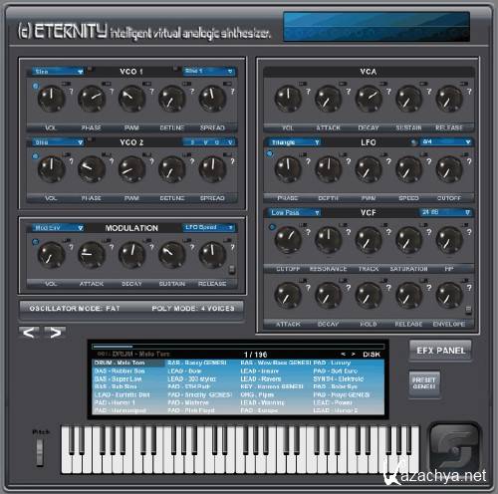Click the ? icon beside VCF ENVELOPE knob

[x=469, y=288]
